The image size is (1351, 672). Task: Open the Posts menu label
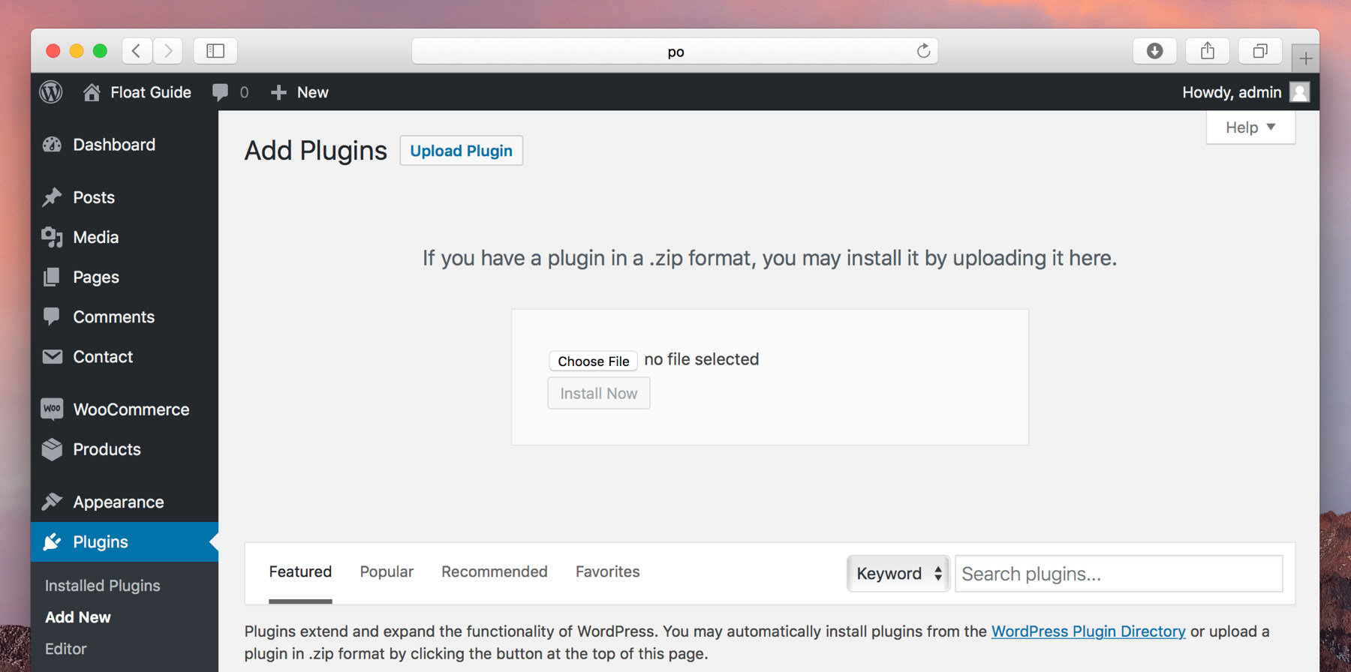(x=94, y=197)
